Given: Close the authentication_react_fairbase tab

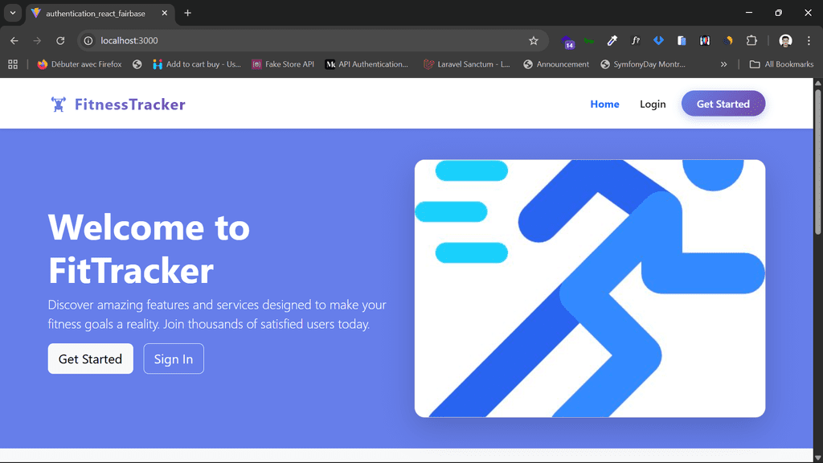Looking at the screenshot, I should tap(164, 13).
